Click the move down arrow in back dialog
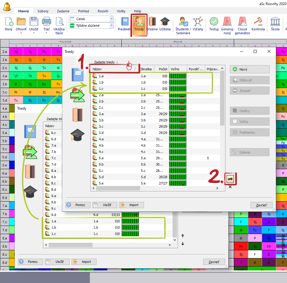287x283 pixels. (183, 244)
